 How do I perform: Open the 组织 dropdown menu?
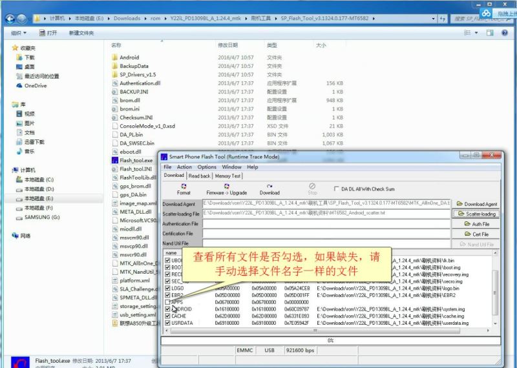pyautogui.click(x=19, y=33)
